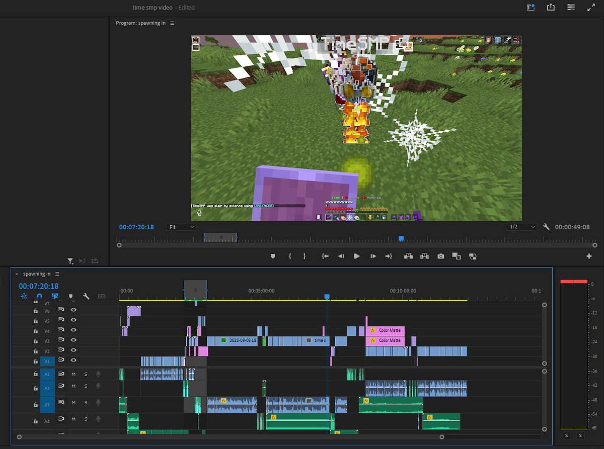Solo audio track A2
The image size is (604, 449).
86,386
